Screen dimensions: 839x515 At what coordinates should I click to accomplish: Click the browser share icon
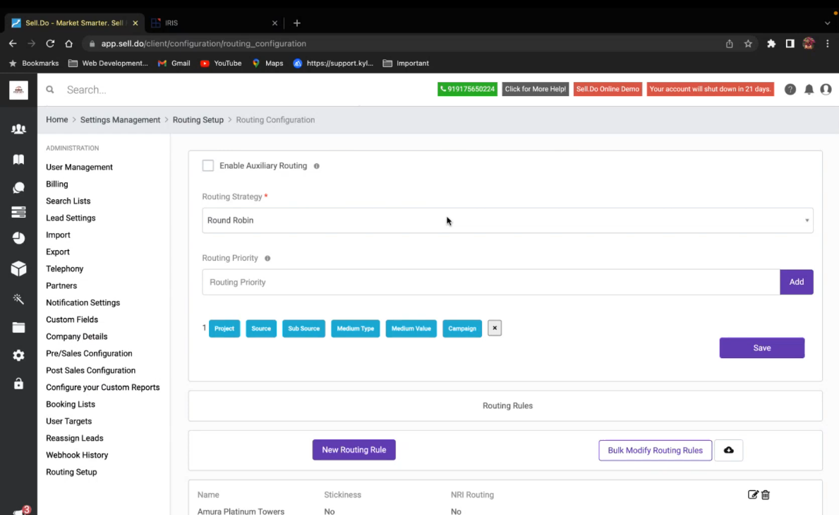[730, 43]
